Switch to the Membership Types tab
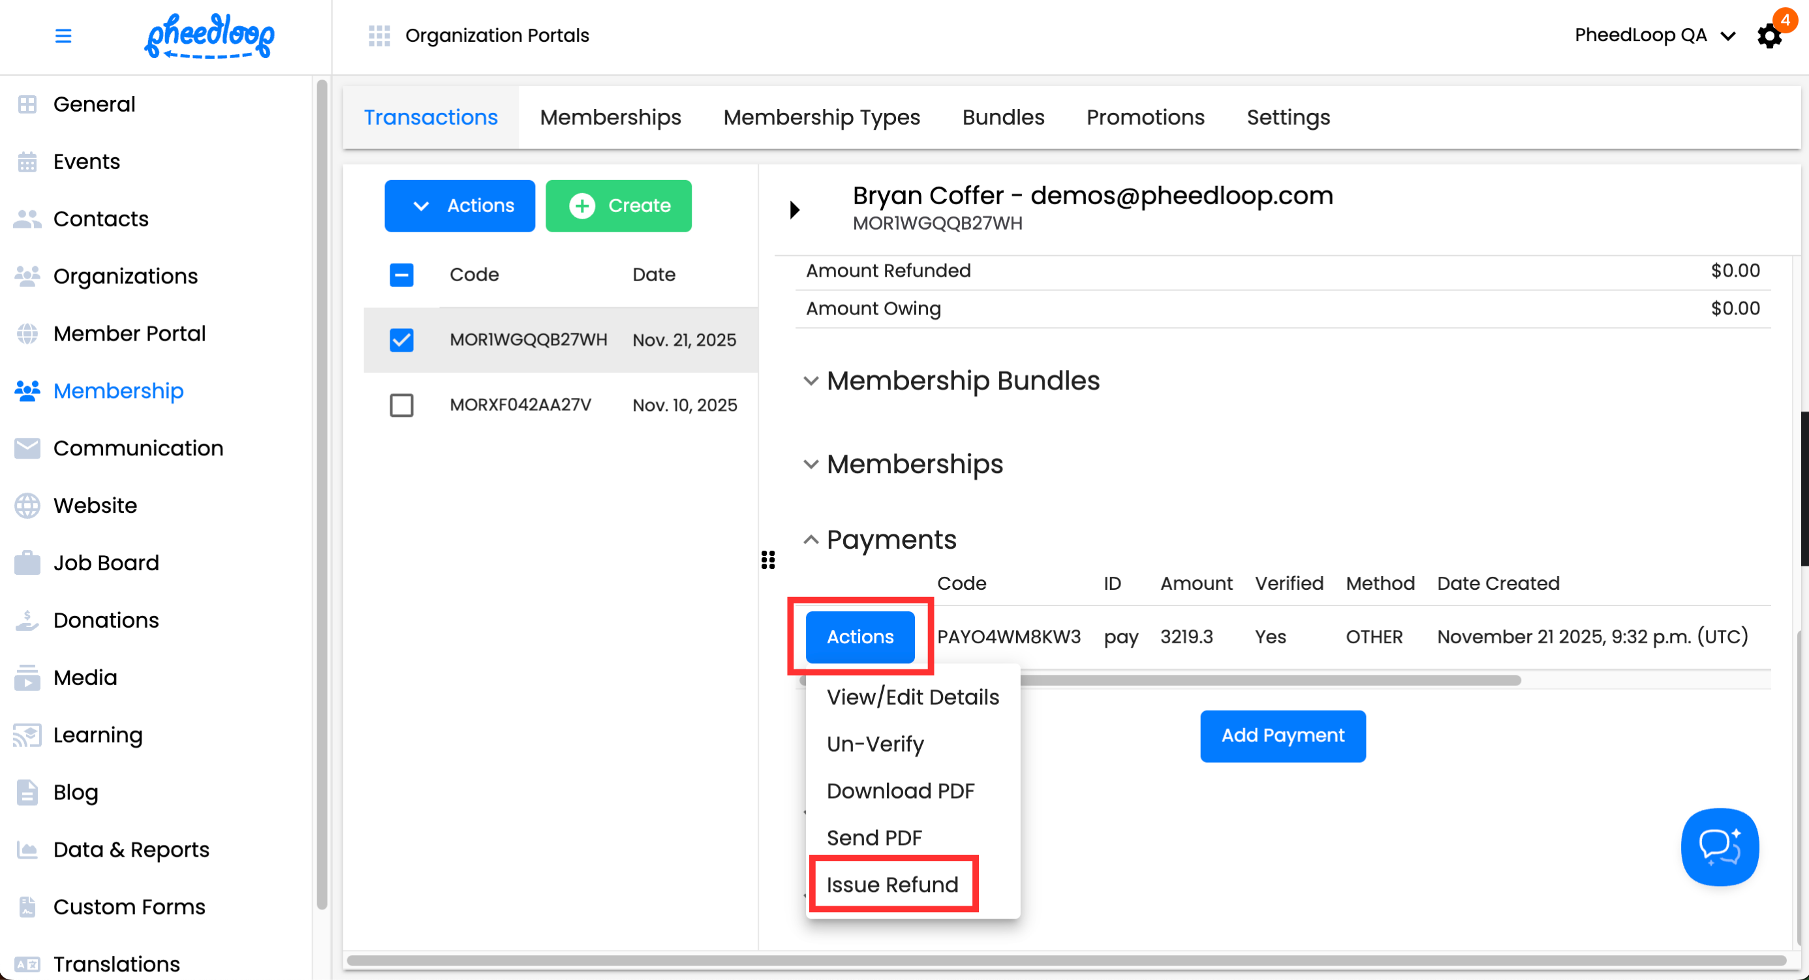1809x980 pixels. (x=821, y=117)
